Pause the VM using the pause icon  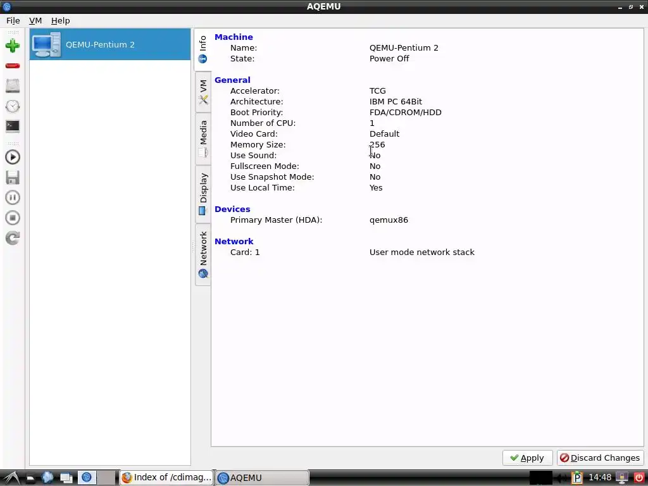coord(13,197)
